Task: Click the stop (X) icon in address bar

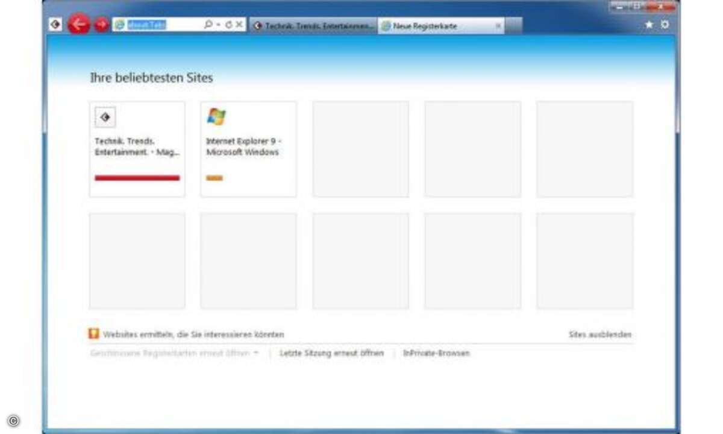Action: click(x=239, y=25)
